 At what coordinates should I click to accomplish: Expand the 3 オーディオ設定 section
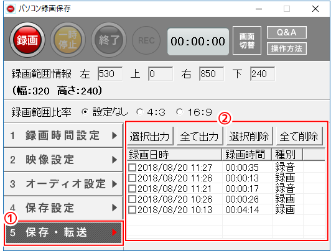(x=63, y=184)
